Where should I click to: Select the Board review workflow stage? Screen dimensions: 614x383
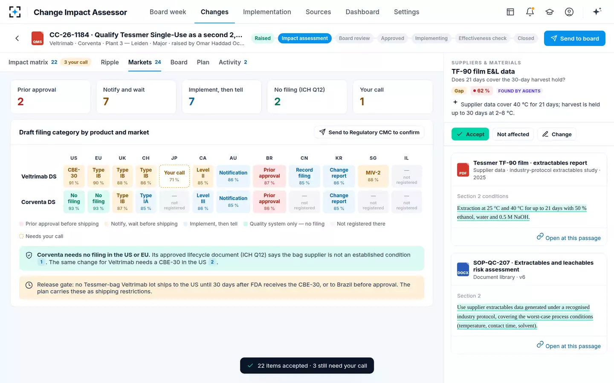pos(354,38)
